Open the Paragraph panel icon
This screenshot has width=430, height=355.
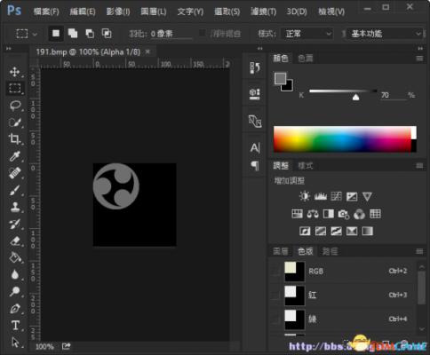point(255,166)
